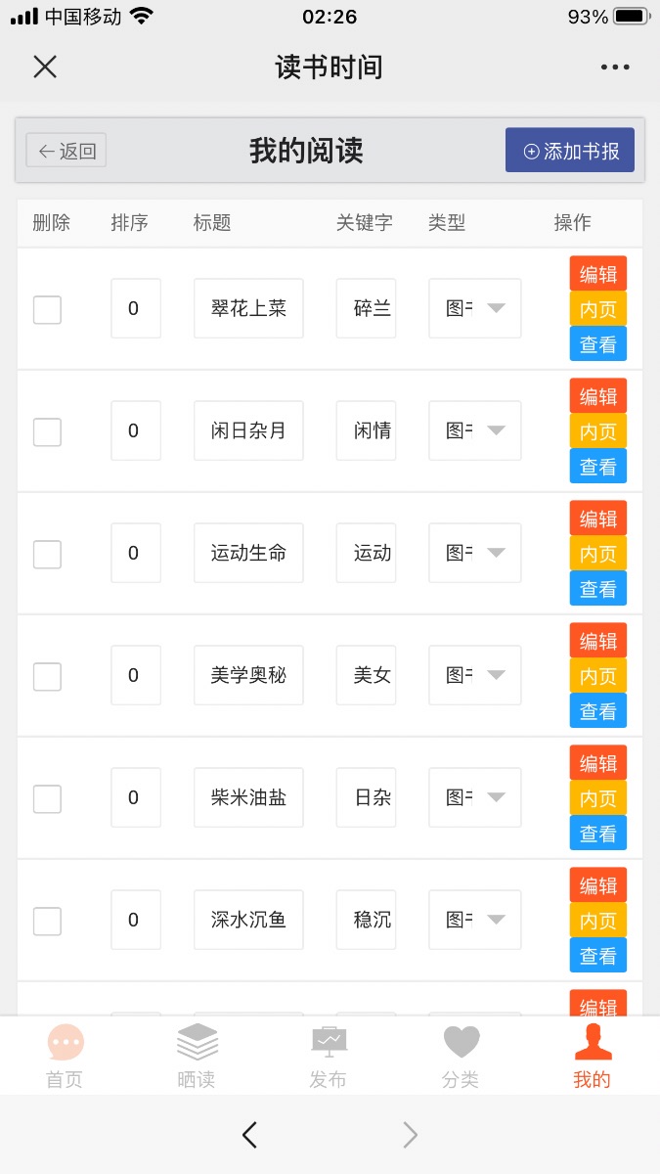Select the checkbox beside 运动生命

47,554
